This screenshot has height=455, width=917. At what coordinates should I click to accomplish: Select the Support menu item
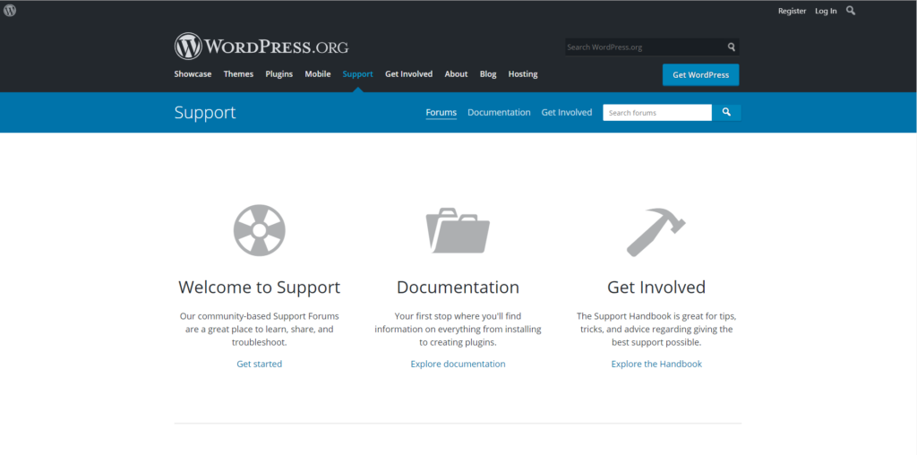coord(358,74)
